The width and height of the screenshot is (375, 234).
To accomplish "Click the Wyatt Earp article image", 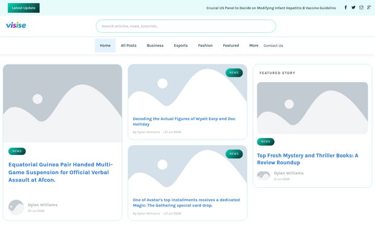I will (187, 87).
